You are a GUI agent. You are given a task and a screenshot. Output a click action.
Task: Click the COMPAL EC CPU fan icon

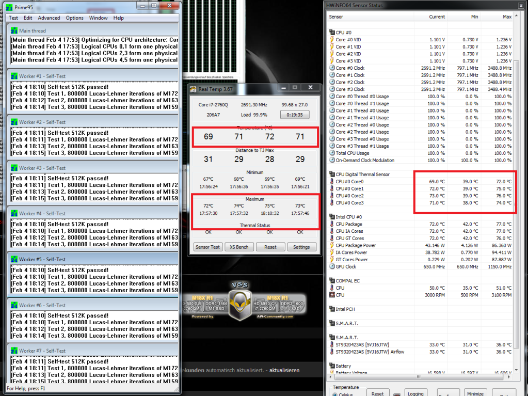pos(331,295)
